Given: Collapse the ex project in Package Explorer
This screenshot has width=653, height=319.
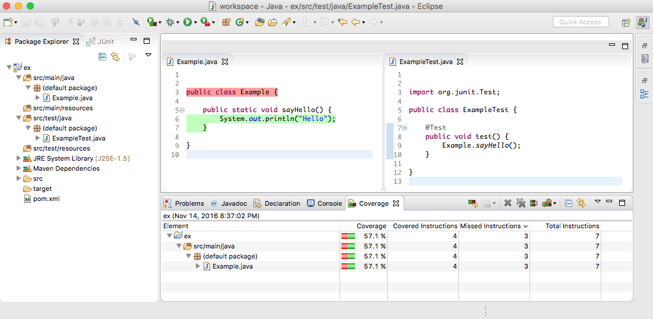Looking at the screenshot, I should coord(9,68).
